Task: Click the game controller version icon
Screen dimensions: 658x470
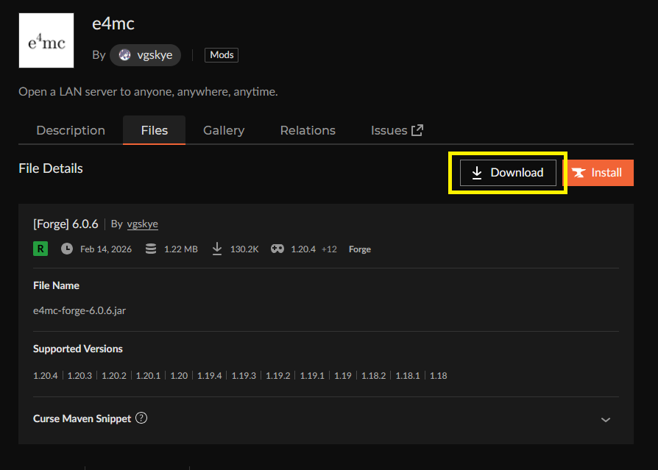Action: [x=277, y=249]
